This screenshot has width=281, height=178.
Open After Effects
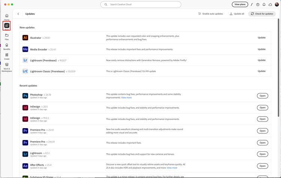[x=262, y=166]
